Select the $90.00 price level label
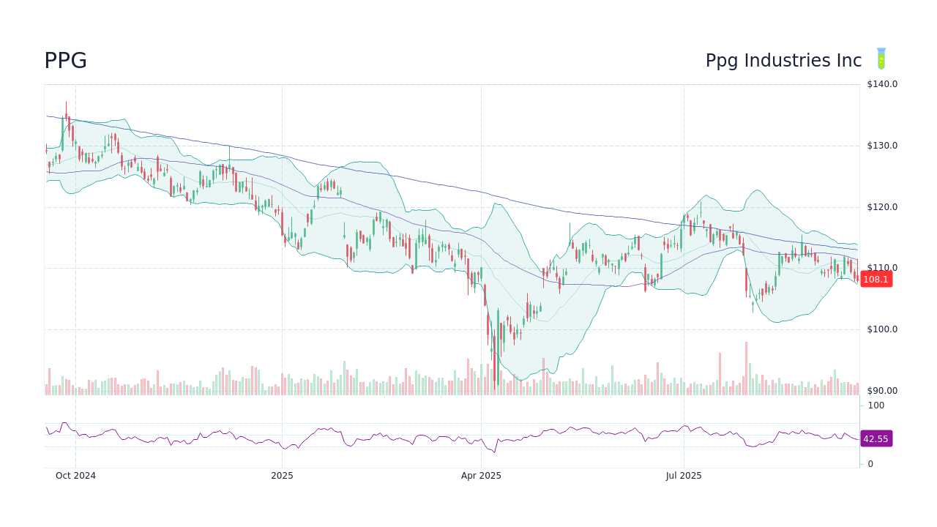 click(882, 390)
